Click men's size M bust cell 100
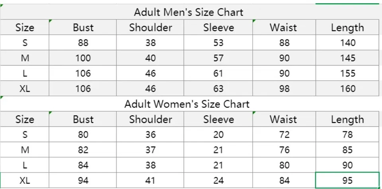This screenshot has height=189, width=382. coord(83,58)
